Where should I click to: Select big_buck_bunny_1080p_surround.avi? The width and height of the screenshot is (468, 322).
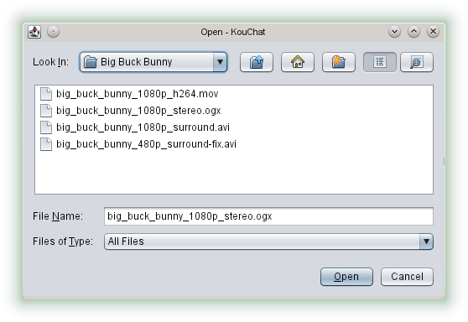143,127
